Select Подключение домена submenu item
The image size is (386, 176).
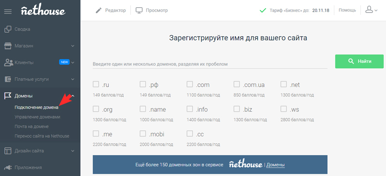(x=37, y=108)
